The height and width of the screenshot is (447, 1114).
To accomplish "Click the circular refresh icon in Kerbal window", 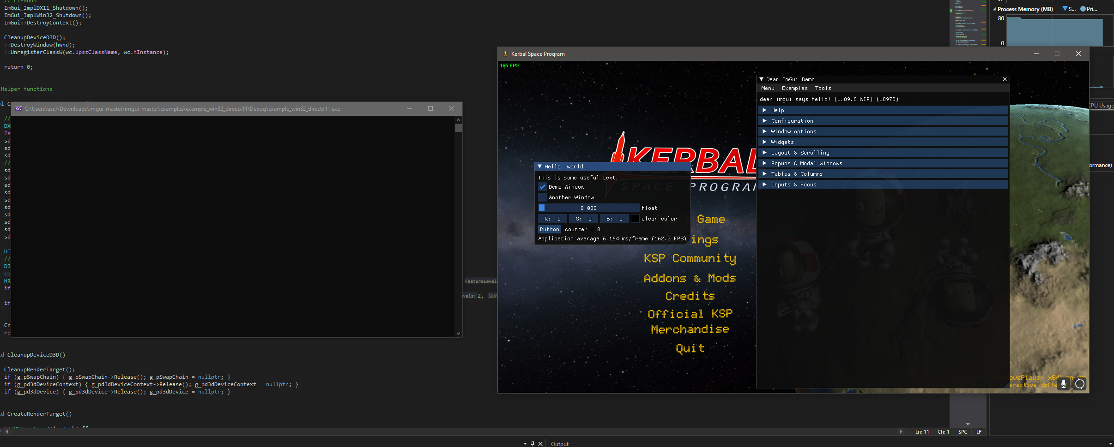I will click(x=1080, y=384).
